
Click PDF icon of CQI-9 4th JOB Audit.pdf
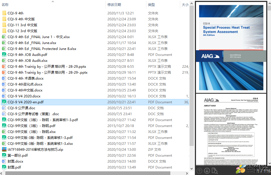[4, 55]
